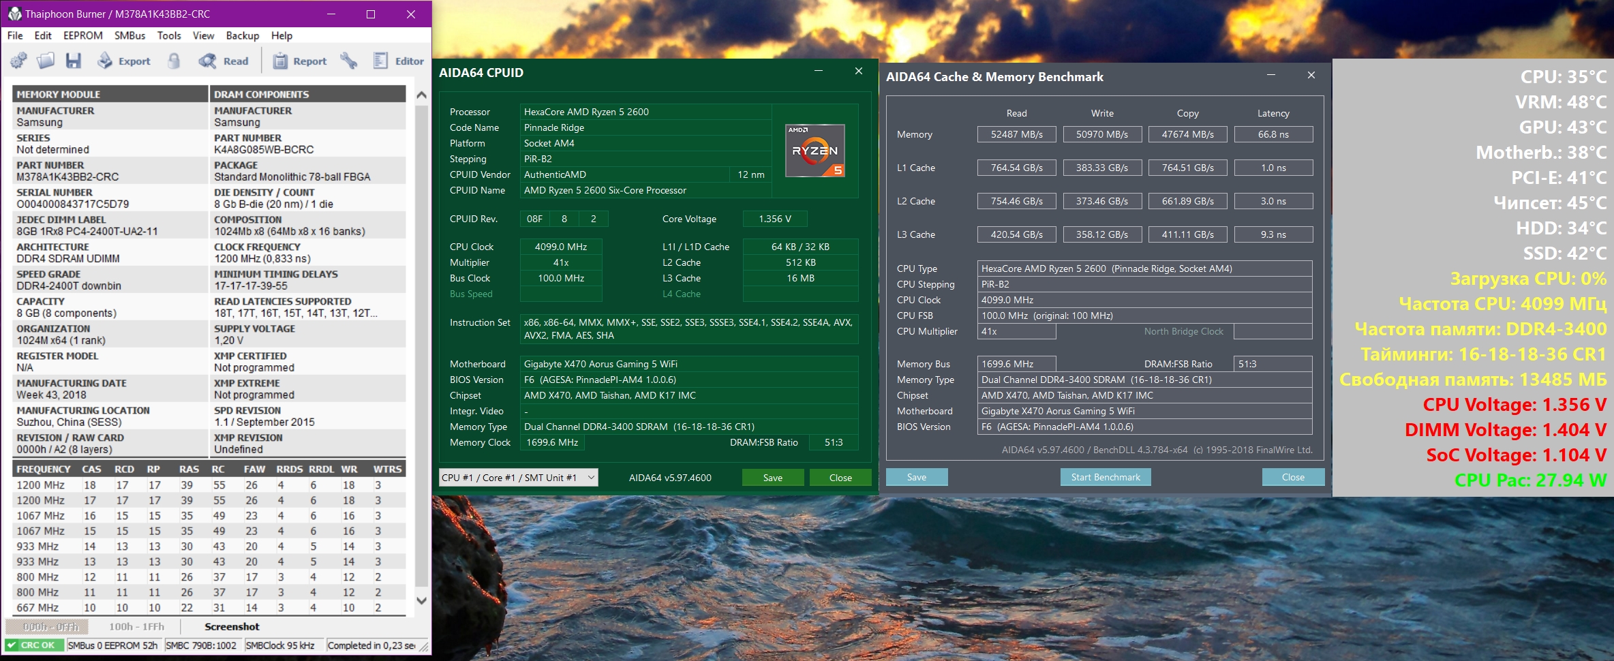
Task: Open the SMBus menu
Action: tap(130, 35)
